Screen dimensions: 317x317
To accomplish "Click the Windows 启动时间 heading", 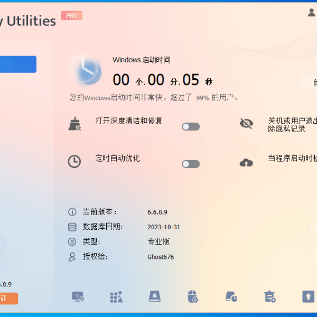I will point(142,60).
